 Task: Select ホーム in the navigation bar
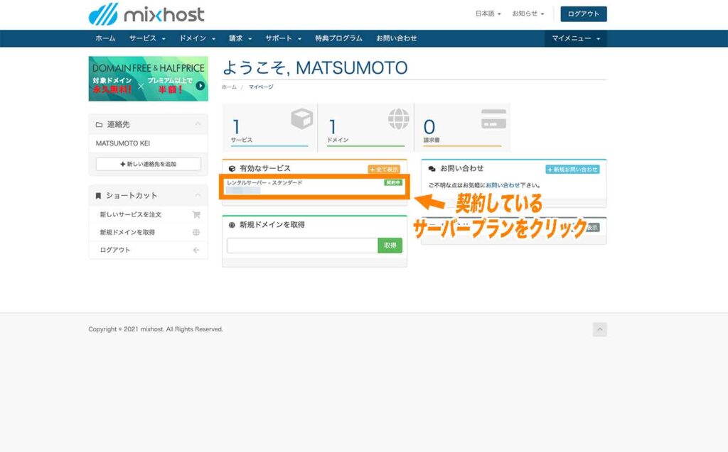pyautogui.click(x=105, y=39)
